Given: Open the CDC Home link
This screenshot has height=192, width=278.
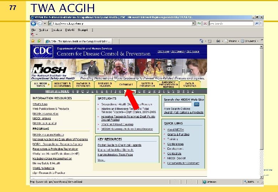Looking at the screenshot, I should point(163,51).
